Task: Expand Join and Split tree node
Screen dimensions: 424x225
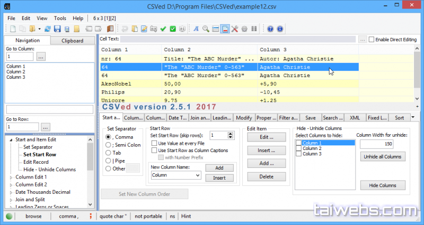Action: coord(11,200)
